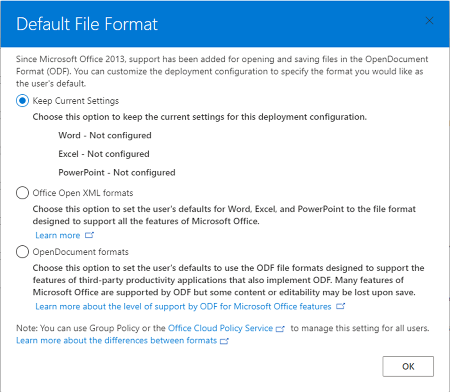450x392 pixels.
Task: Click the "Word - Not configured" status text
Action: point(104,135)
